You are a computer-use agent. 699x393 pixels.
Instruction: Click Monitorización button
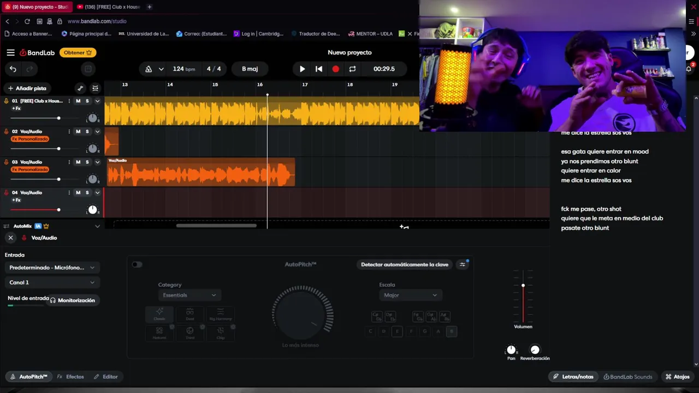pyautogui.click(x=72, y=300)
